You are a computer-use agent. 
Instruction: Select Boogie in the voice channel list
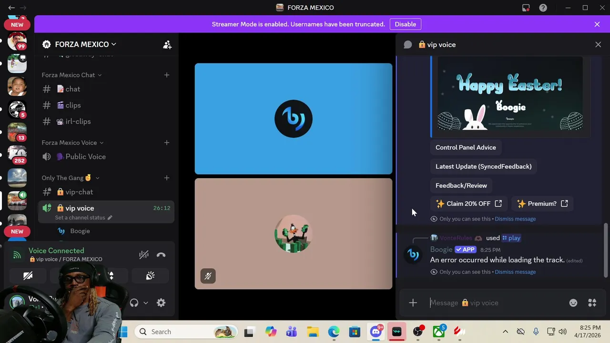(x=80, y=231)
